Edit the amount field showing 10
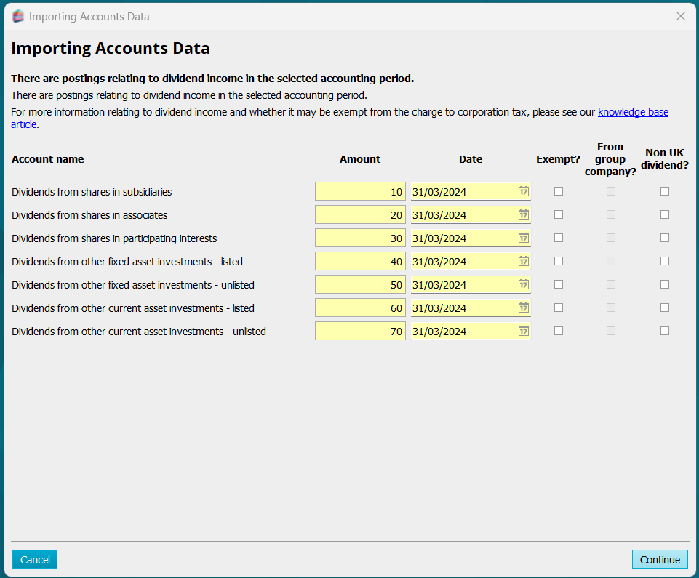This screenshot has height=578, width=699. (360, 192)
